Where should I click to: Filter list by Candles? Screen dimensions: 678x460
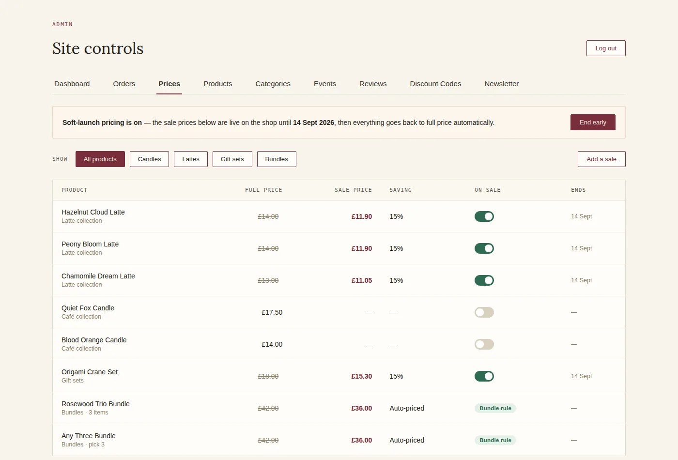click(x=149, y=159)
